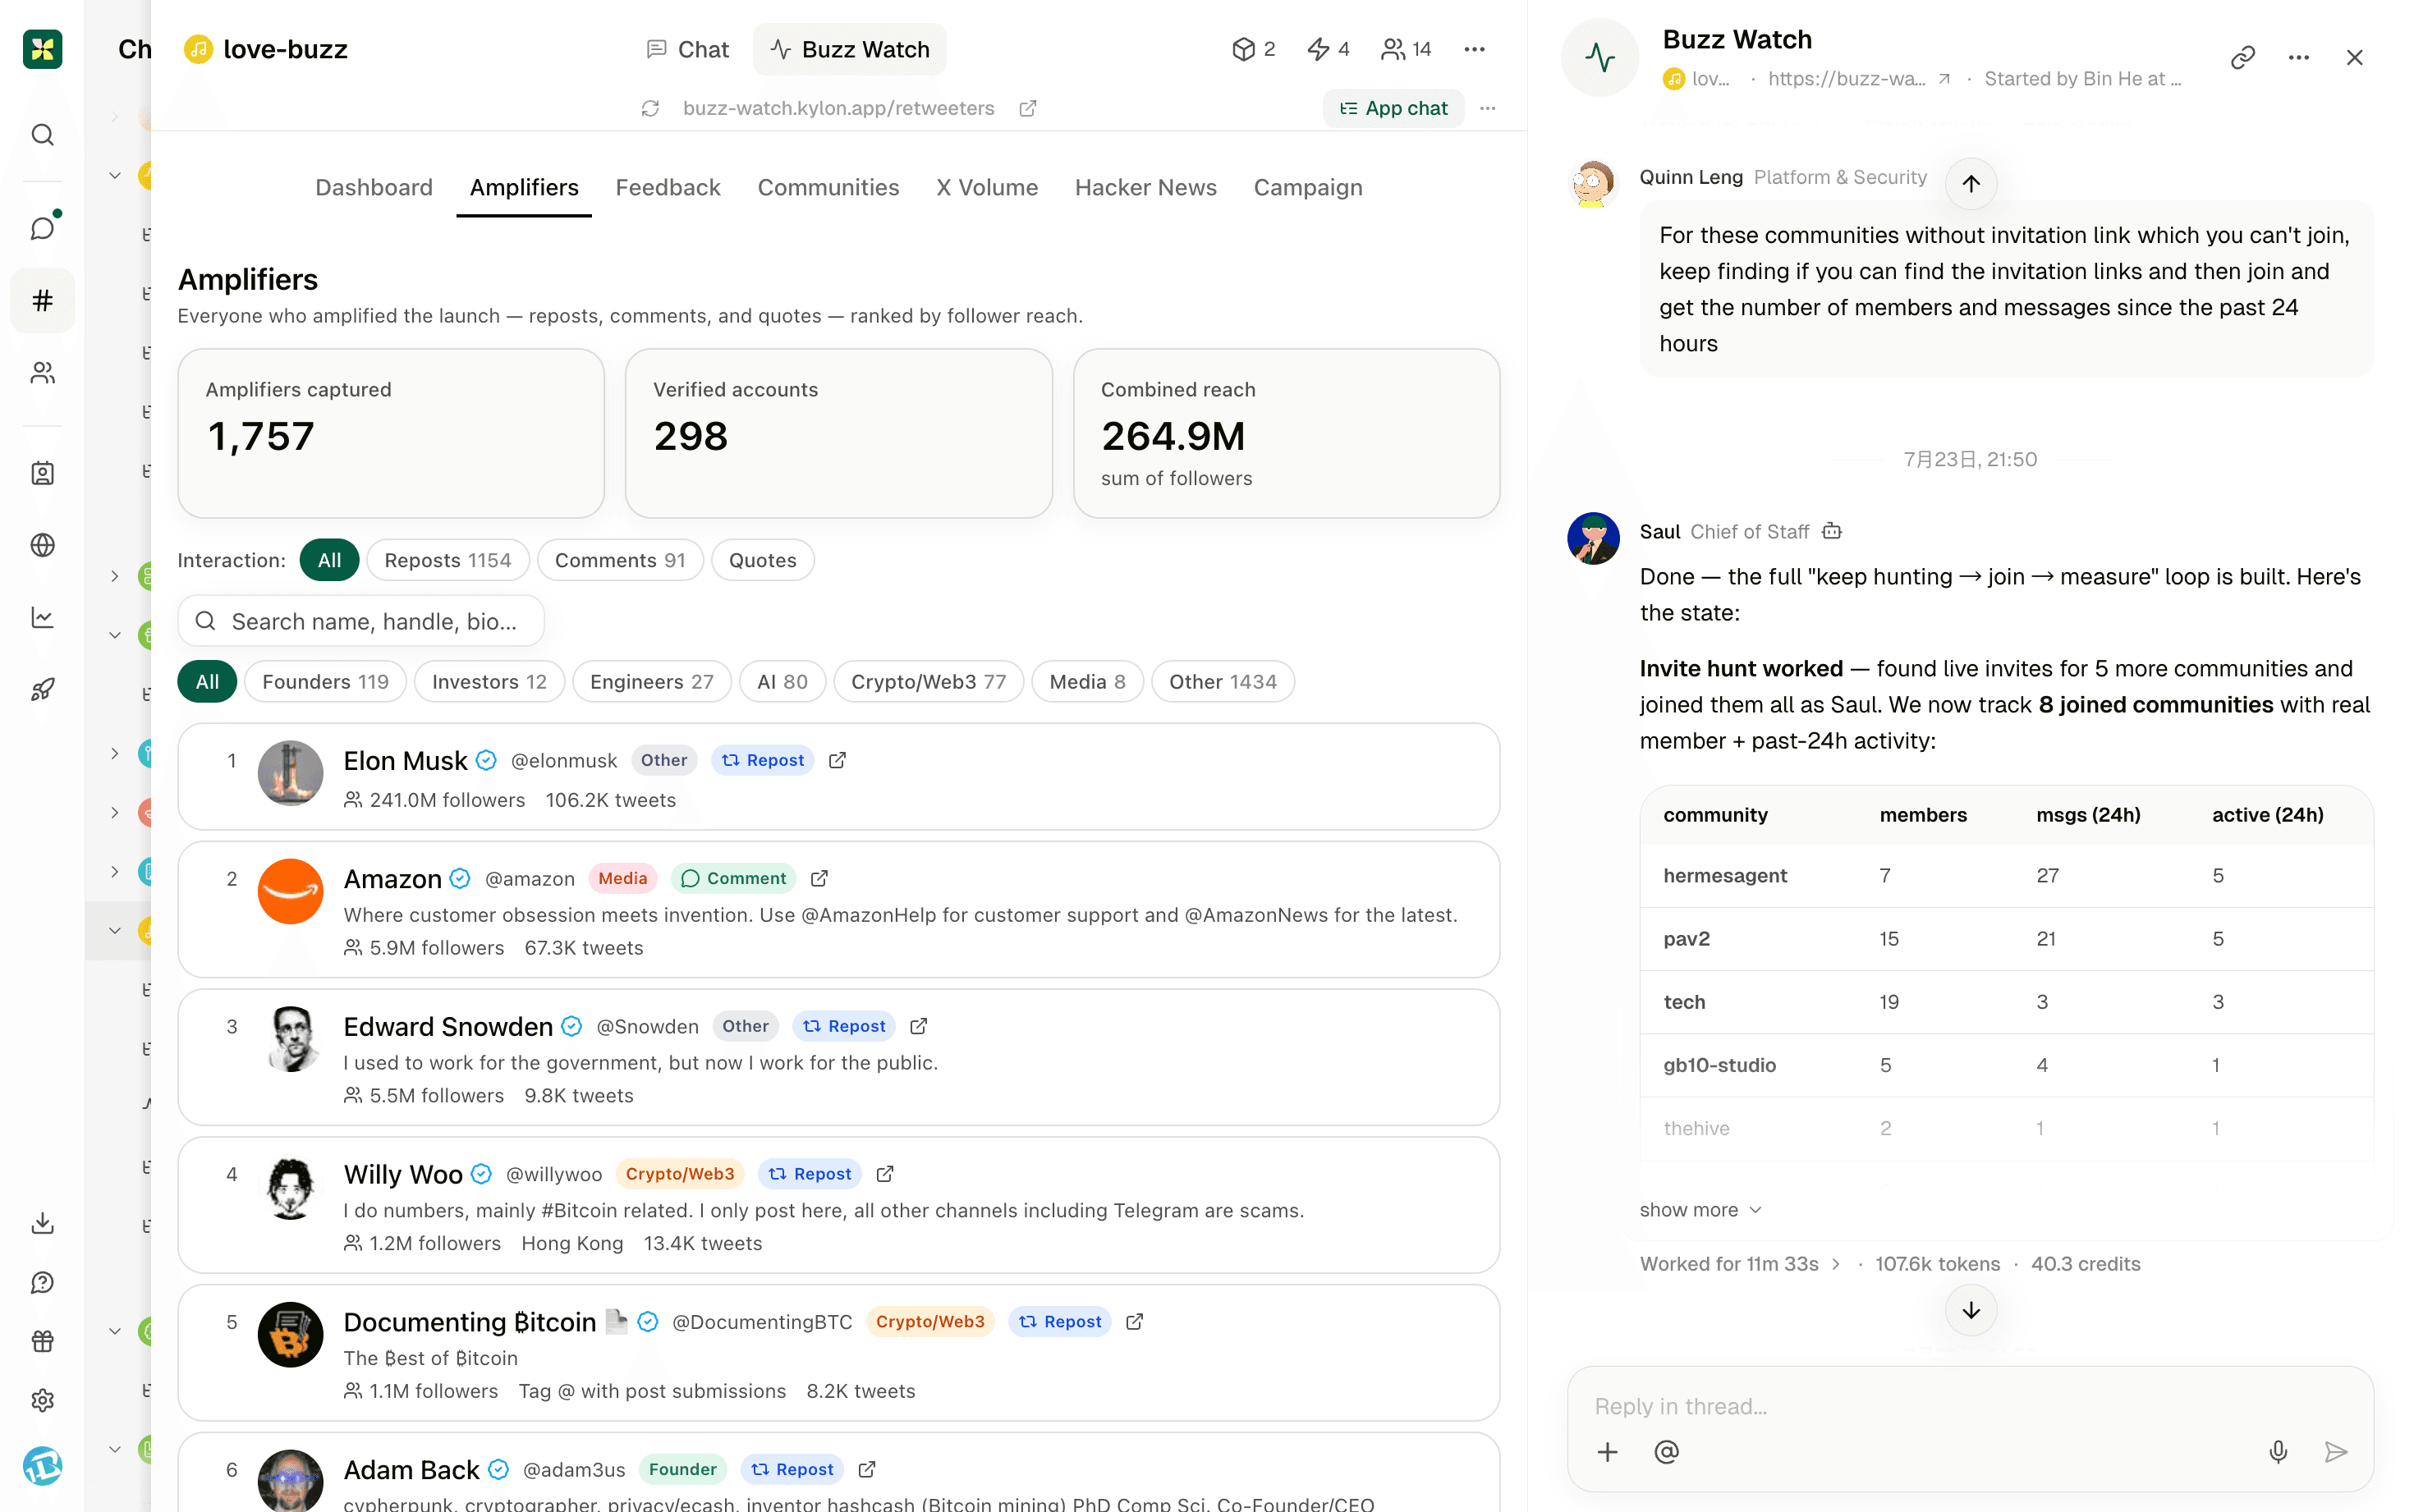Select the All interaction filter
Image resolution: width=2414 pixels, height=1512 pixels.
click(329, 560)
